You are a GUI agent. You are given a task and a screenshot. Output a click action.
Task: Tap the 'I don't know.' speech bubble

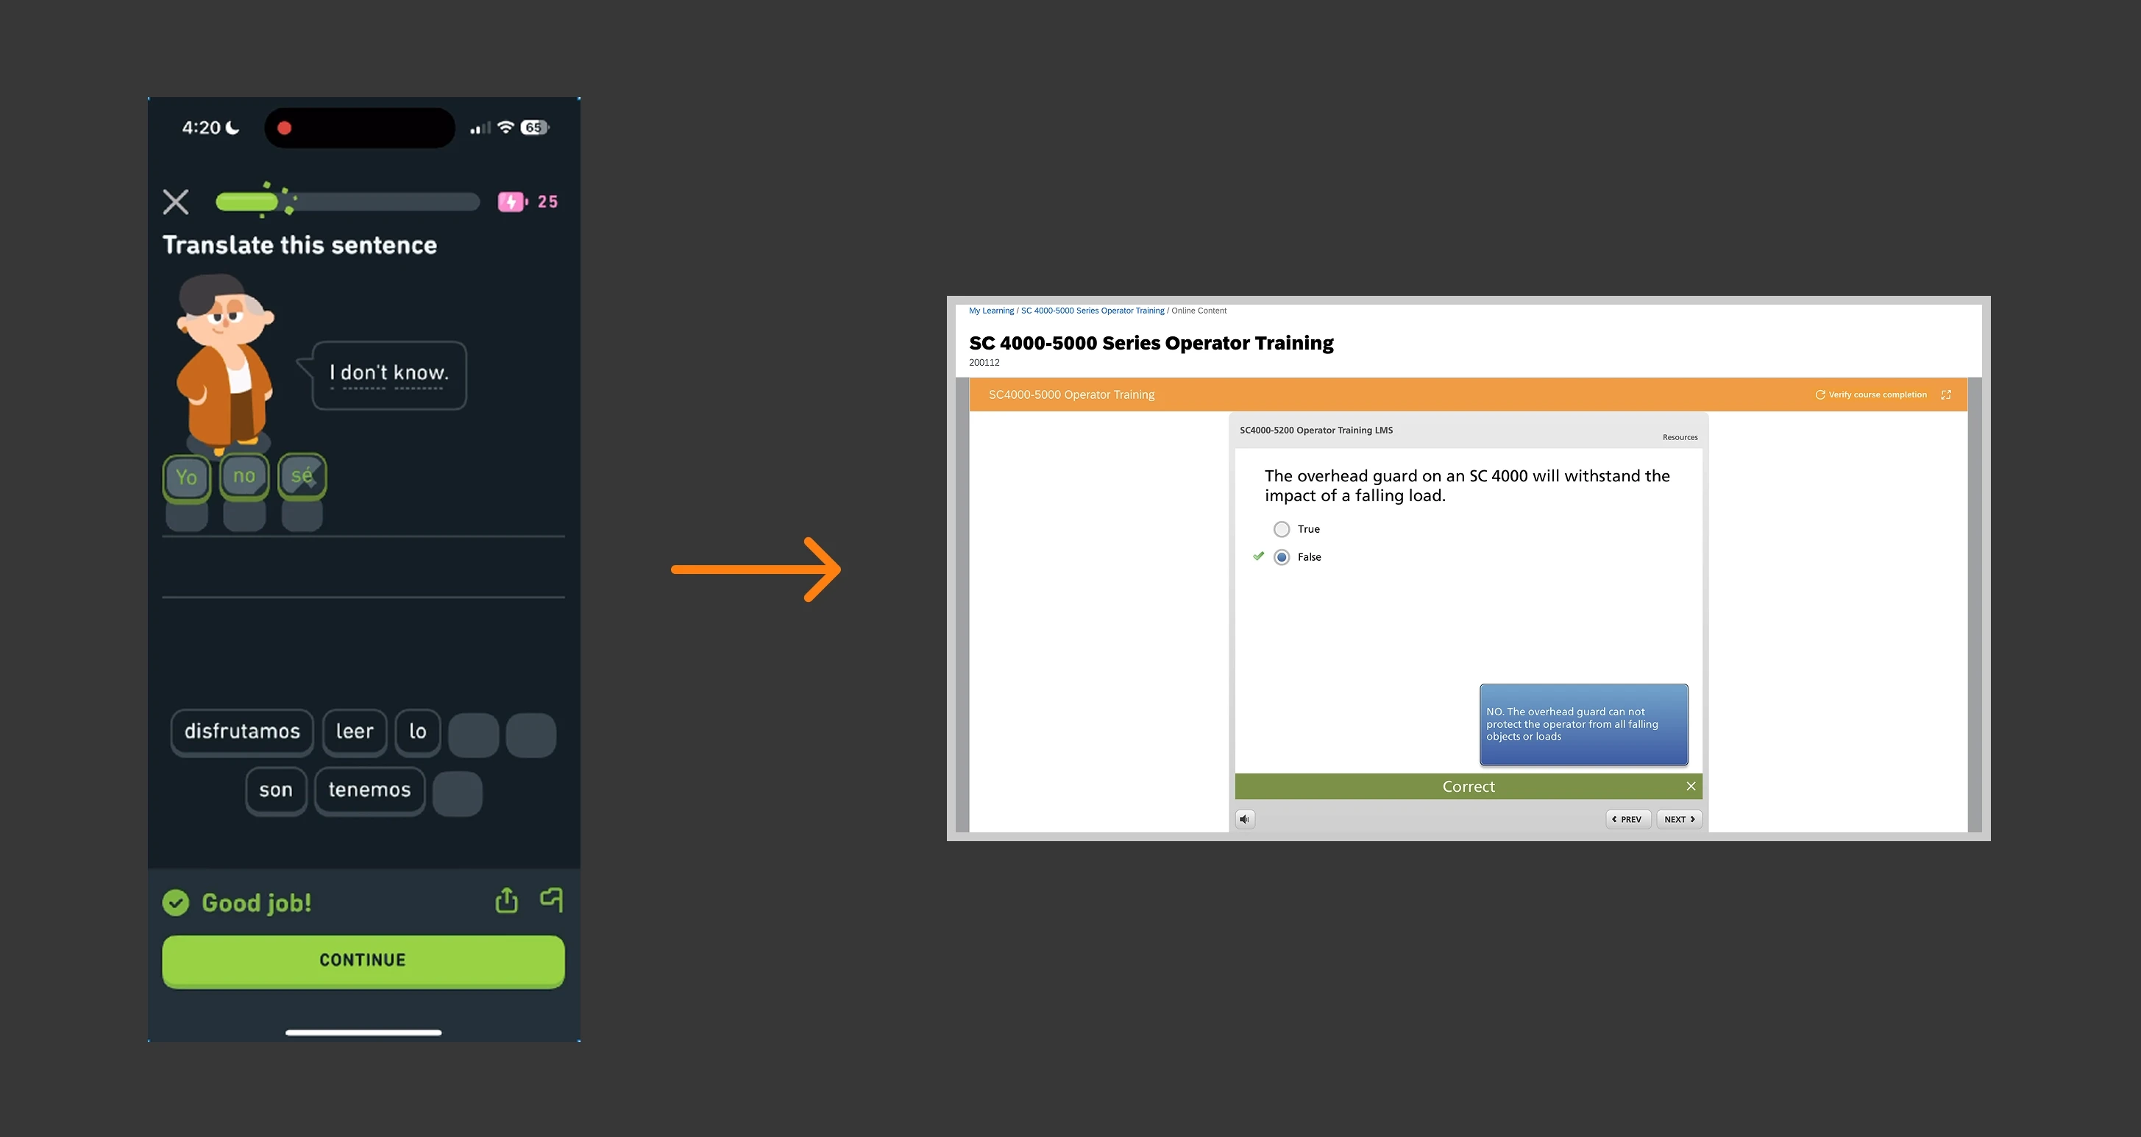click(x=389, y=374)
